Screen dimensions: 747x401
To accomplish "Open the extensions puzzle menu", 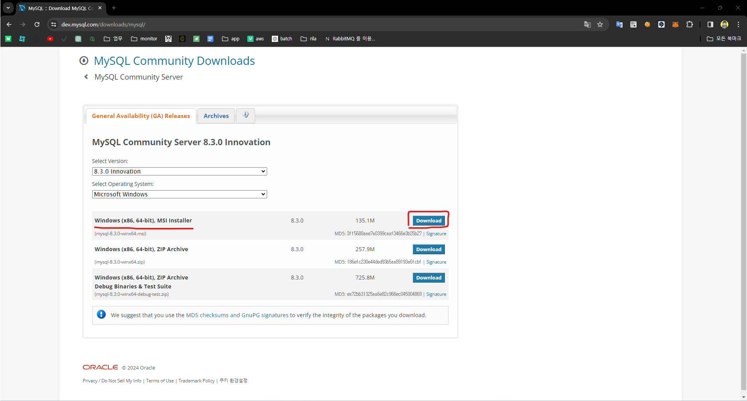I will click(689, 24).
